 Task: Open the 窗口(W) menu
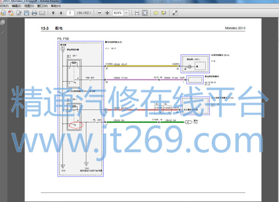(42, 6)
